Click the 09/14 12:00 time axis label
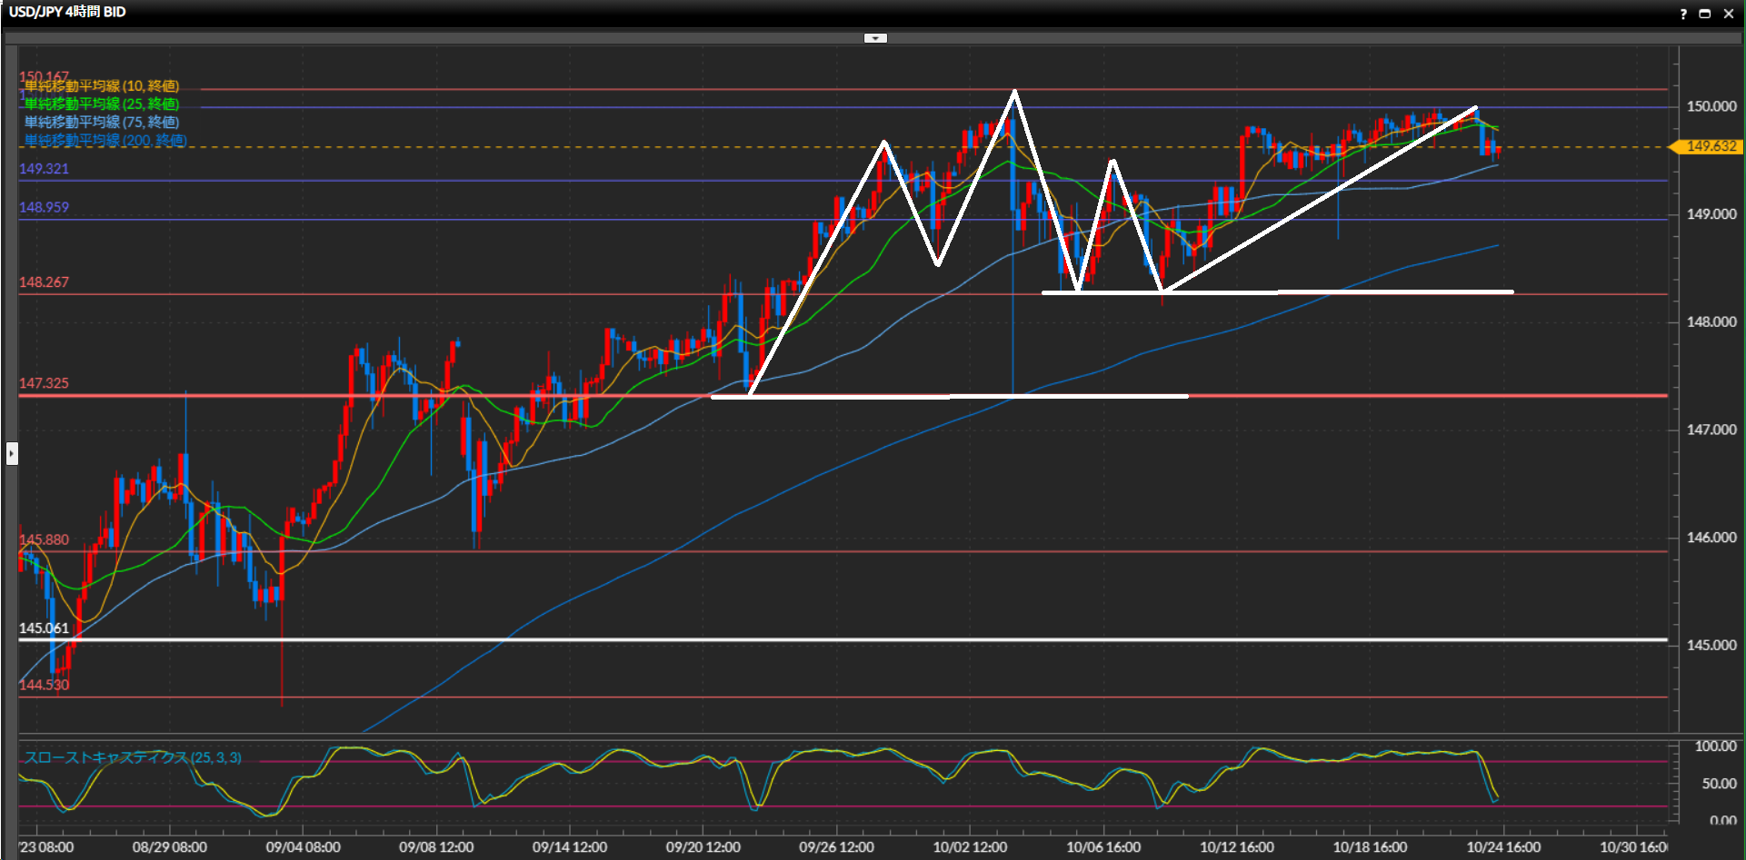1746x860 pixels. tap(570, 847)
